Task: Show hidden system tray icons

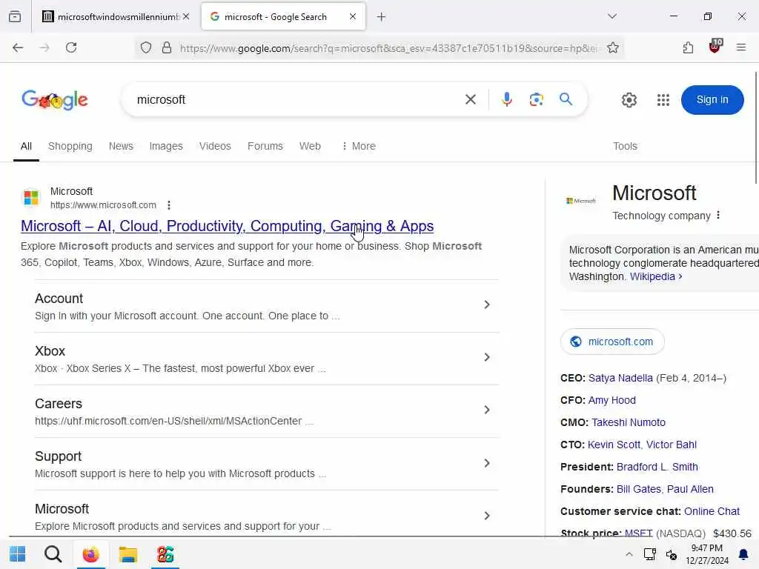Action: pyautogui.click(x=629, y=554)
